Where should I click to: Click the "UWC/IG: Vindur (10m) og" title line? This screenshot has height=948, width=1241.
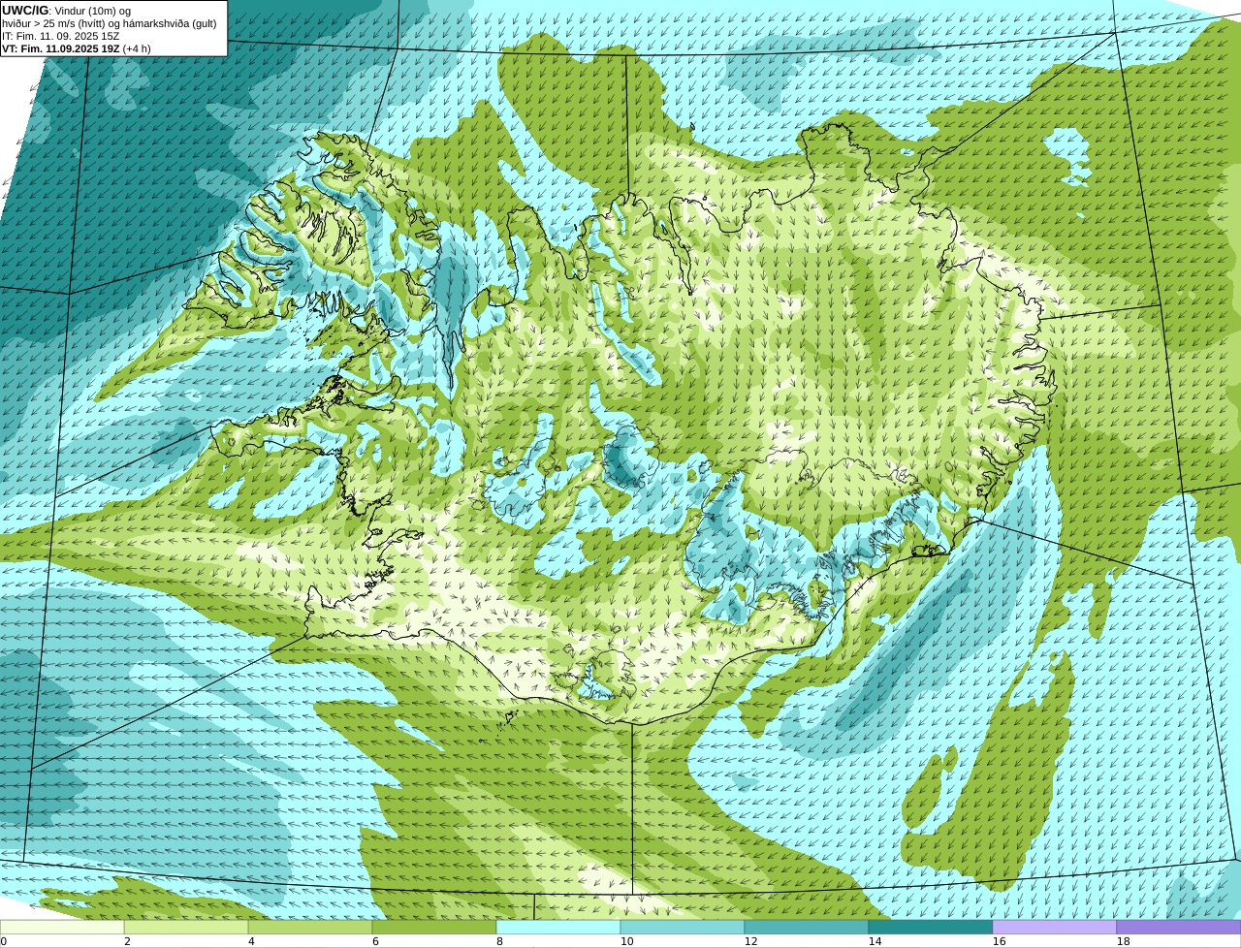coord(66,11)
